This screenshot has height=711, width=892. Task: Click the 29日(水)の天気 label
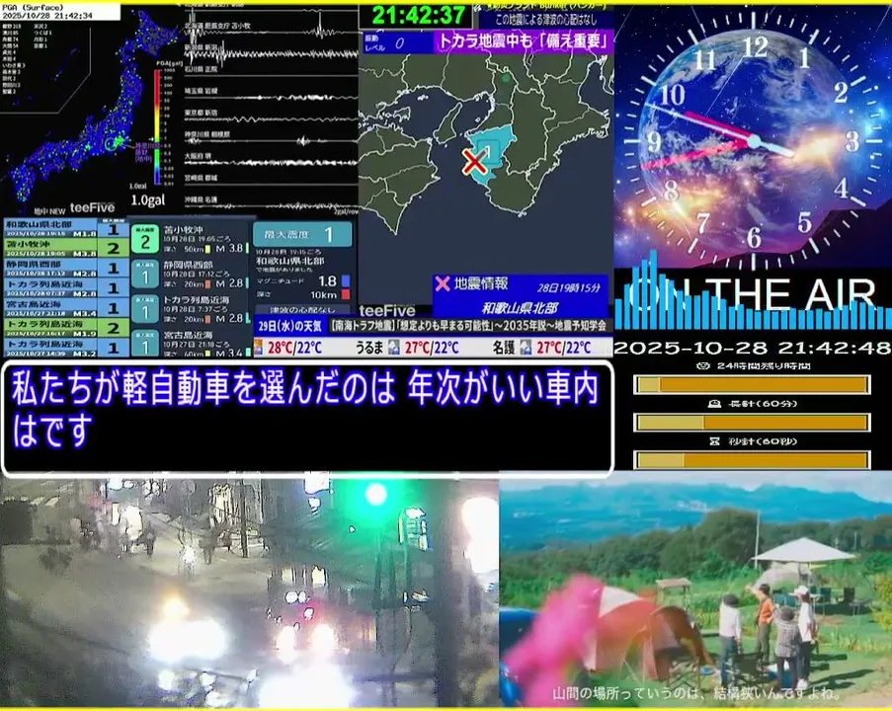289,325
